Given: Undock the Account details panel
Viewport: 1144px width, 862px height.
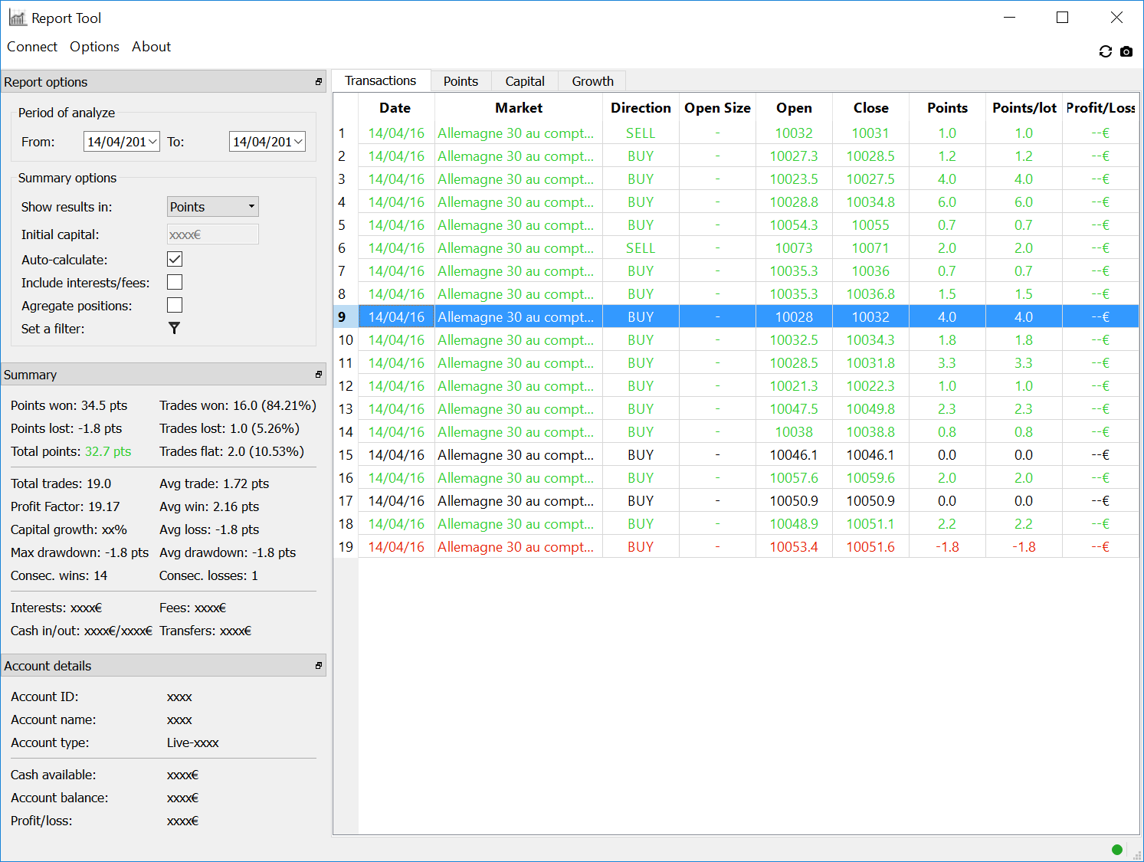Looking at the screenshot, I should pyautogui.click(x=319, y=666).
